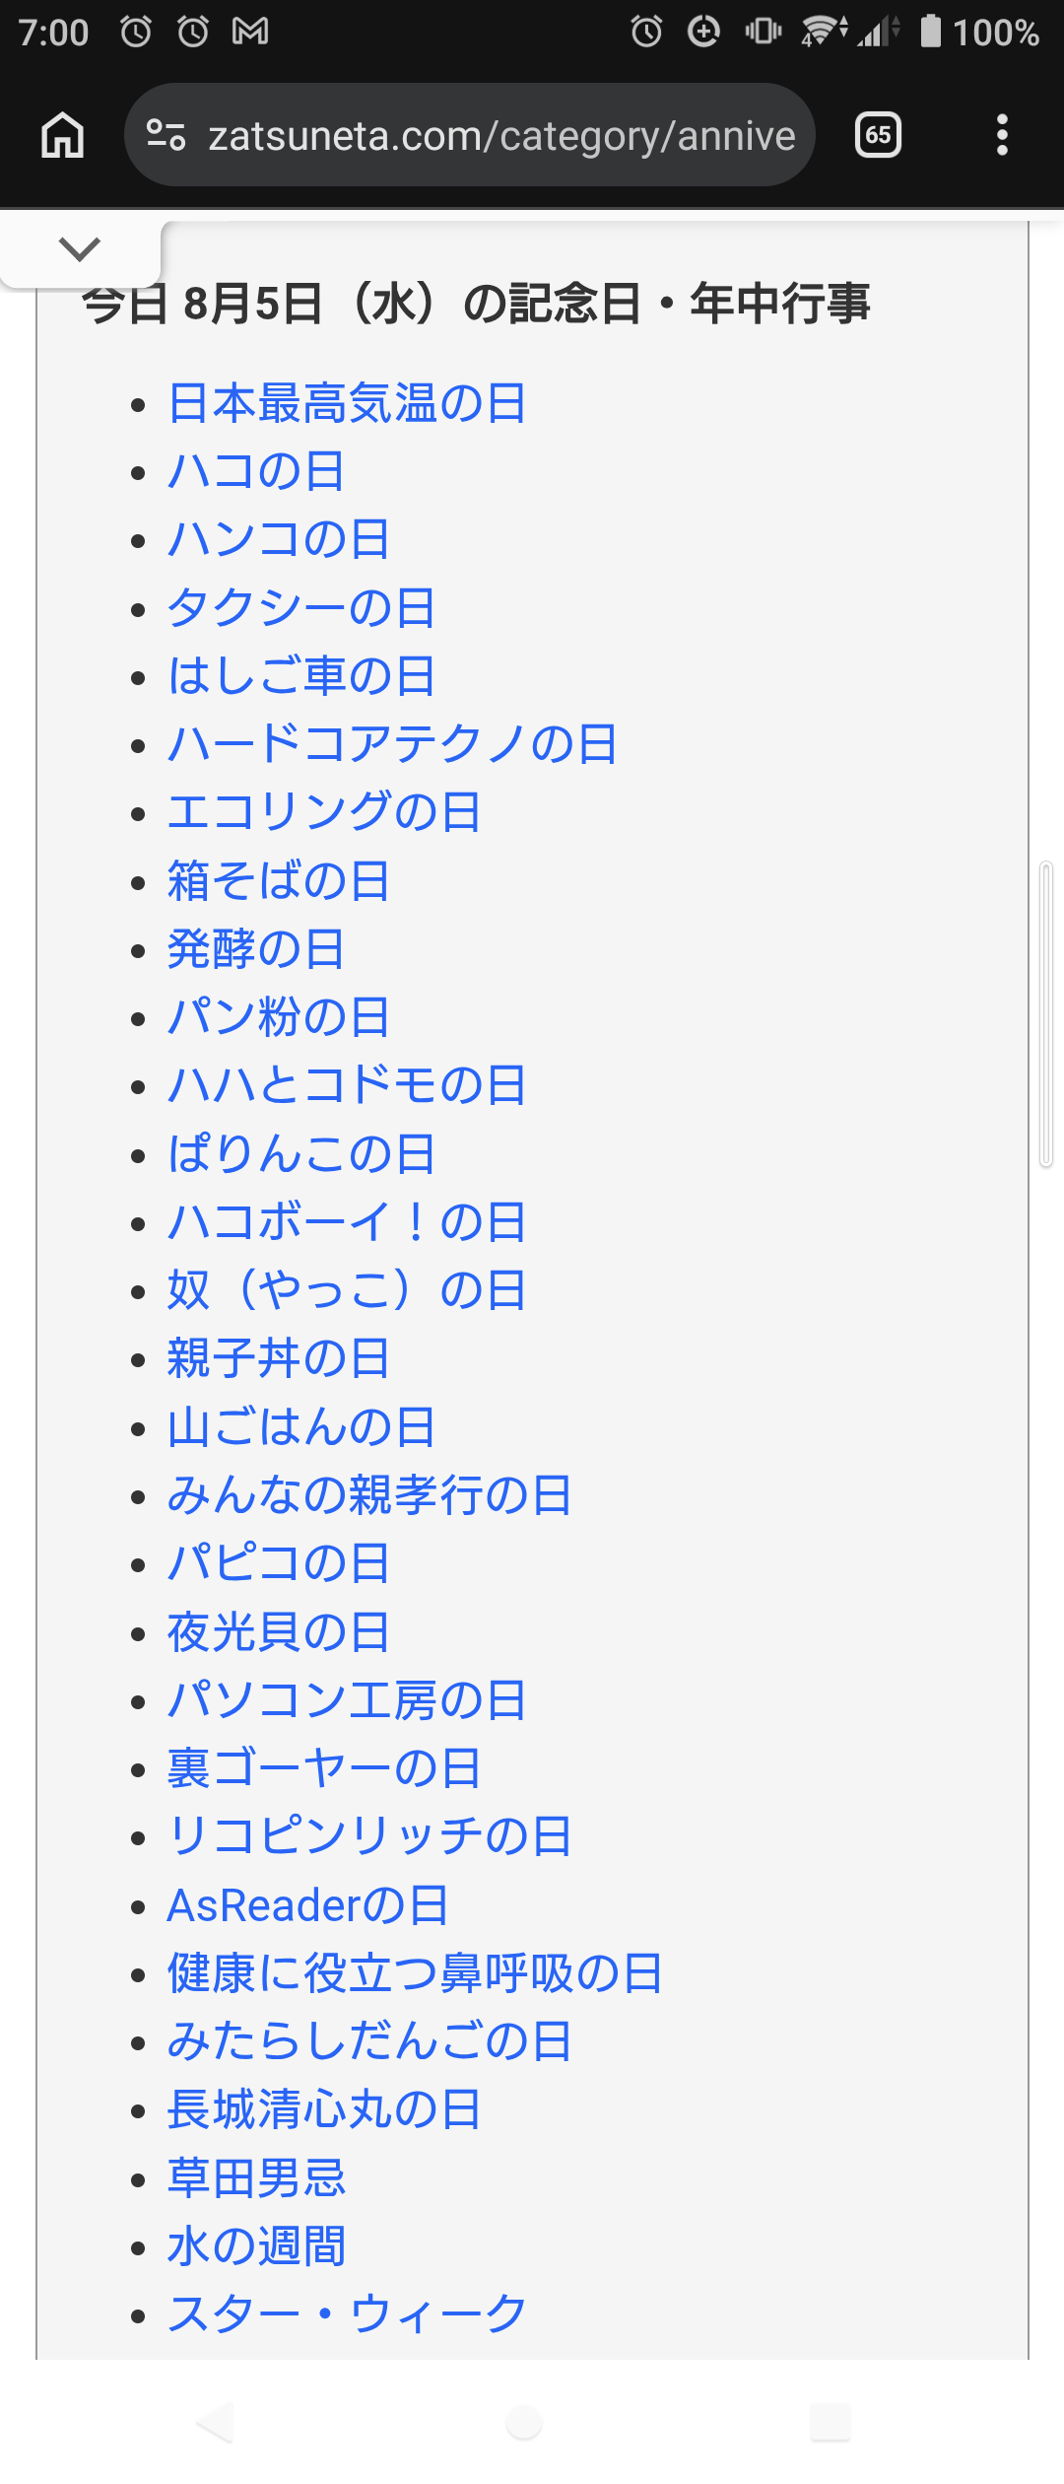Open the タクシーの日 link
This screenshot has height=2484, width=1064.
pyautogui.click(x=301, y=607)
